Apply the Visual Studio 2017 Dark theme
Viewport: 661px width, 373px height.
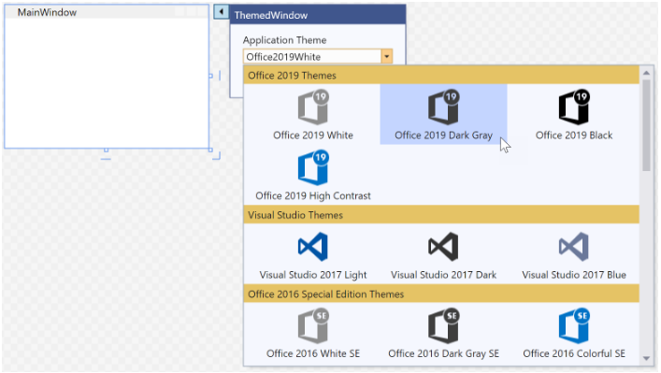[x=443, y=255]
